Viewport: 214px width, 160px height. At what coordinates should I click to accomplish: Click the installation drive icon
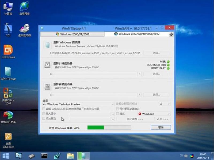click(x=47, y=86)
